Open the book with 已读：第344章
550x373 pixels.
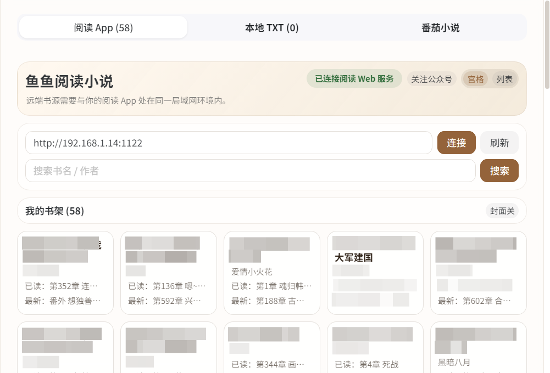tap(272, 347)
